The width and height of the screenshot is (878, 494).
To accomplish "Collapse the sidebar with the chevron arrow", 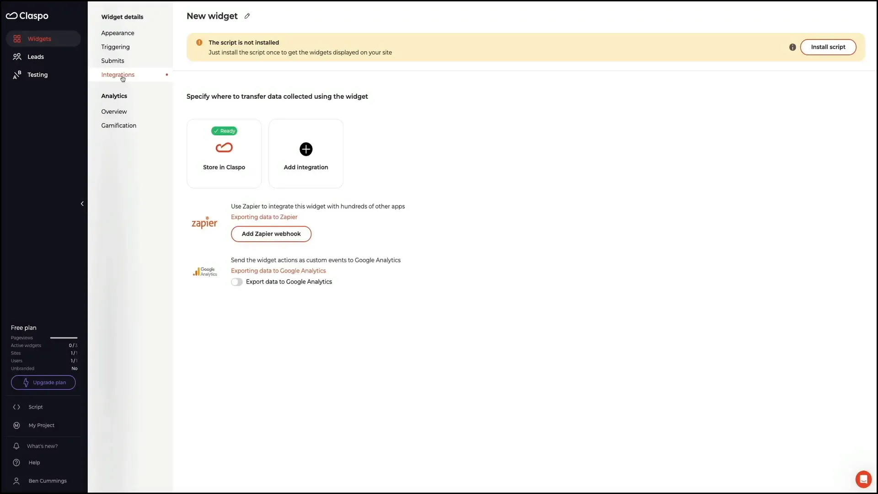I will point(82,204).
